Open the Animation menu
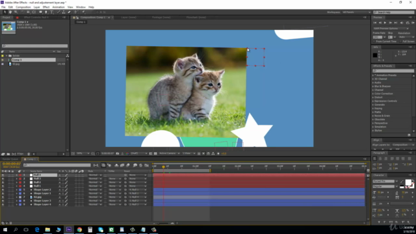Screen dimensions: 416x234 [58, 7]
